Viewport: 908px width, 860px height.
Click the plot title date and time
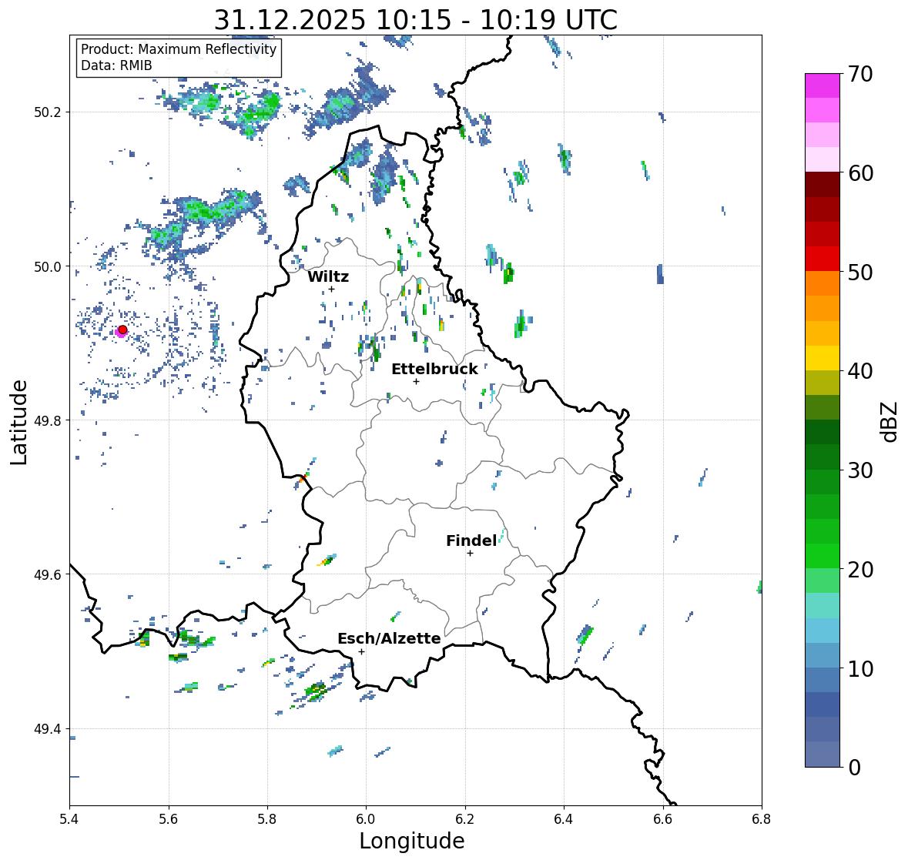click(415, 20)
